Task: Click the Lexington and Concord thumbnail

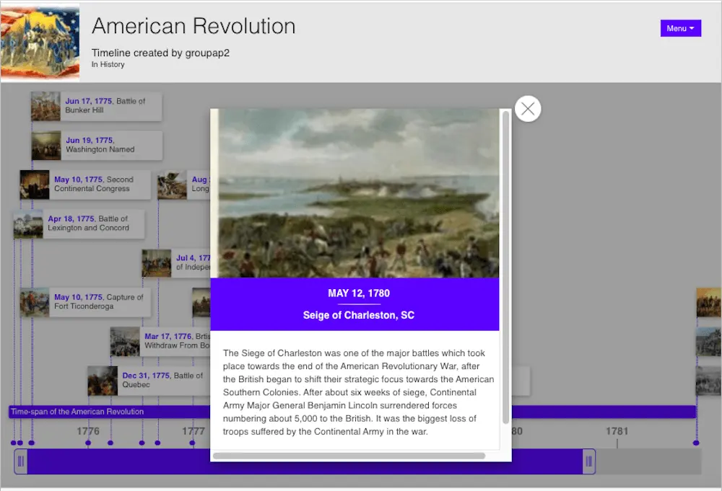Action: (28, 224)
